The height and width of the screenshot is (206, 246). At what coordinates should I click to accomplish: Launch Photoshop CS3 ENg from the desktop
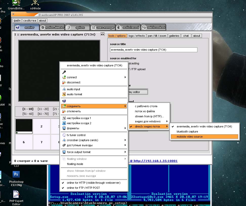pos(16,179)
